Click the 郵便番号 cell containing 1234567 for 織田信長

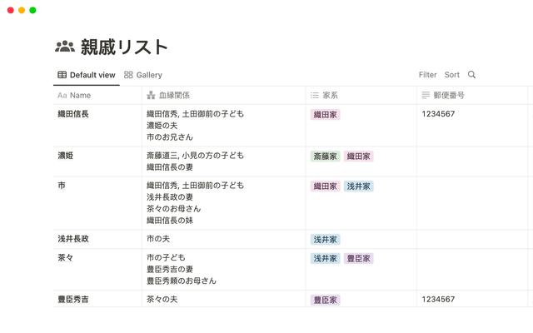tap(438, 114)
